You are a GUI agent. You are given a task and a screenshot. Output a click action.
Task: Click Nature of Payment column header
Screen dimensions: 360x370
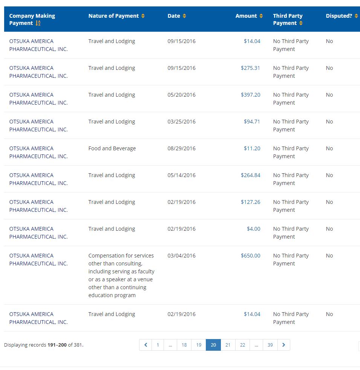(x=113, y=16)
